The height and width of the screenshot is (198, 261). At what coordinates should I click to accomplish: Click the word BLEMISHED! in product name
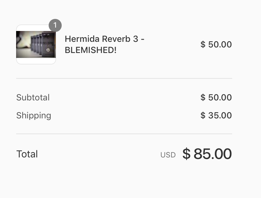point(91,50)
